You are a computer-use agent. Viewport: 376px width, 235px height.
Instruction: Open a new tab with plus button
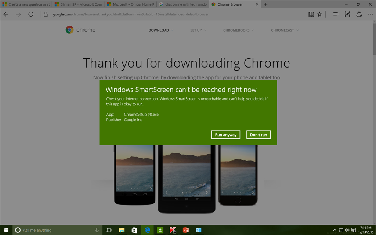(265, 4)
